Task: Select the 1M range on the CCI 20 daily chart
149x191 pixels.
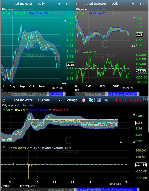Action: [x=115, y=94]
